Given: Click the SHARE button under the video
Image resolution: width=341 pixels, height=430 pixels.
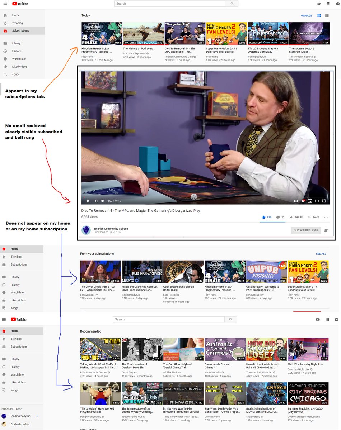Looking at the screenshot, I should click(296, 218).
